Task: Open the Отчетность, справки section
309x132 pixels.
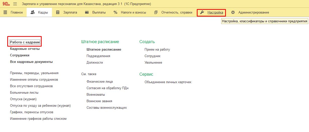Action: 173,12
